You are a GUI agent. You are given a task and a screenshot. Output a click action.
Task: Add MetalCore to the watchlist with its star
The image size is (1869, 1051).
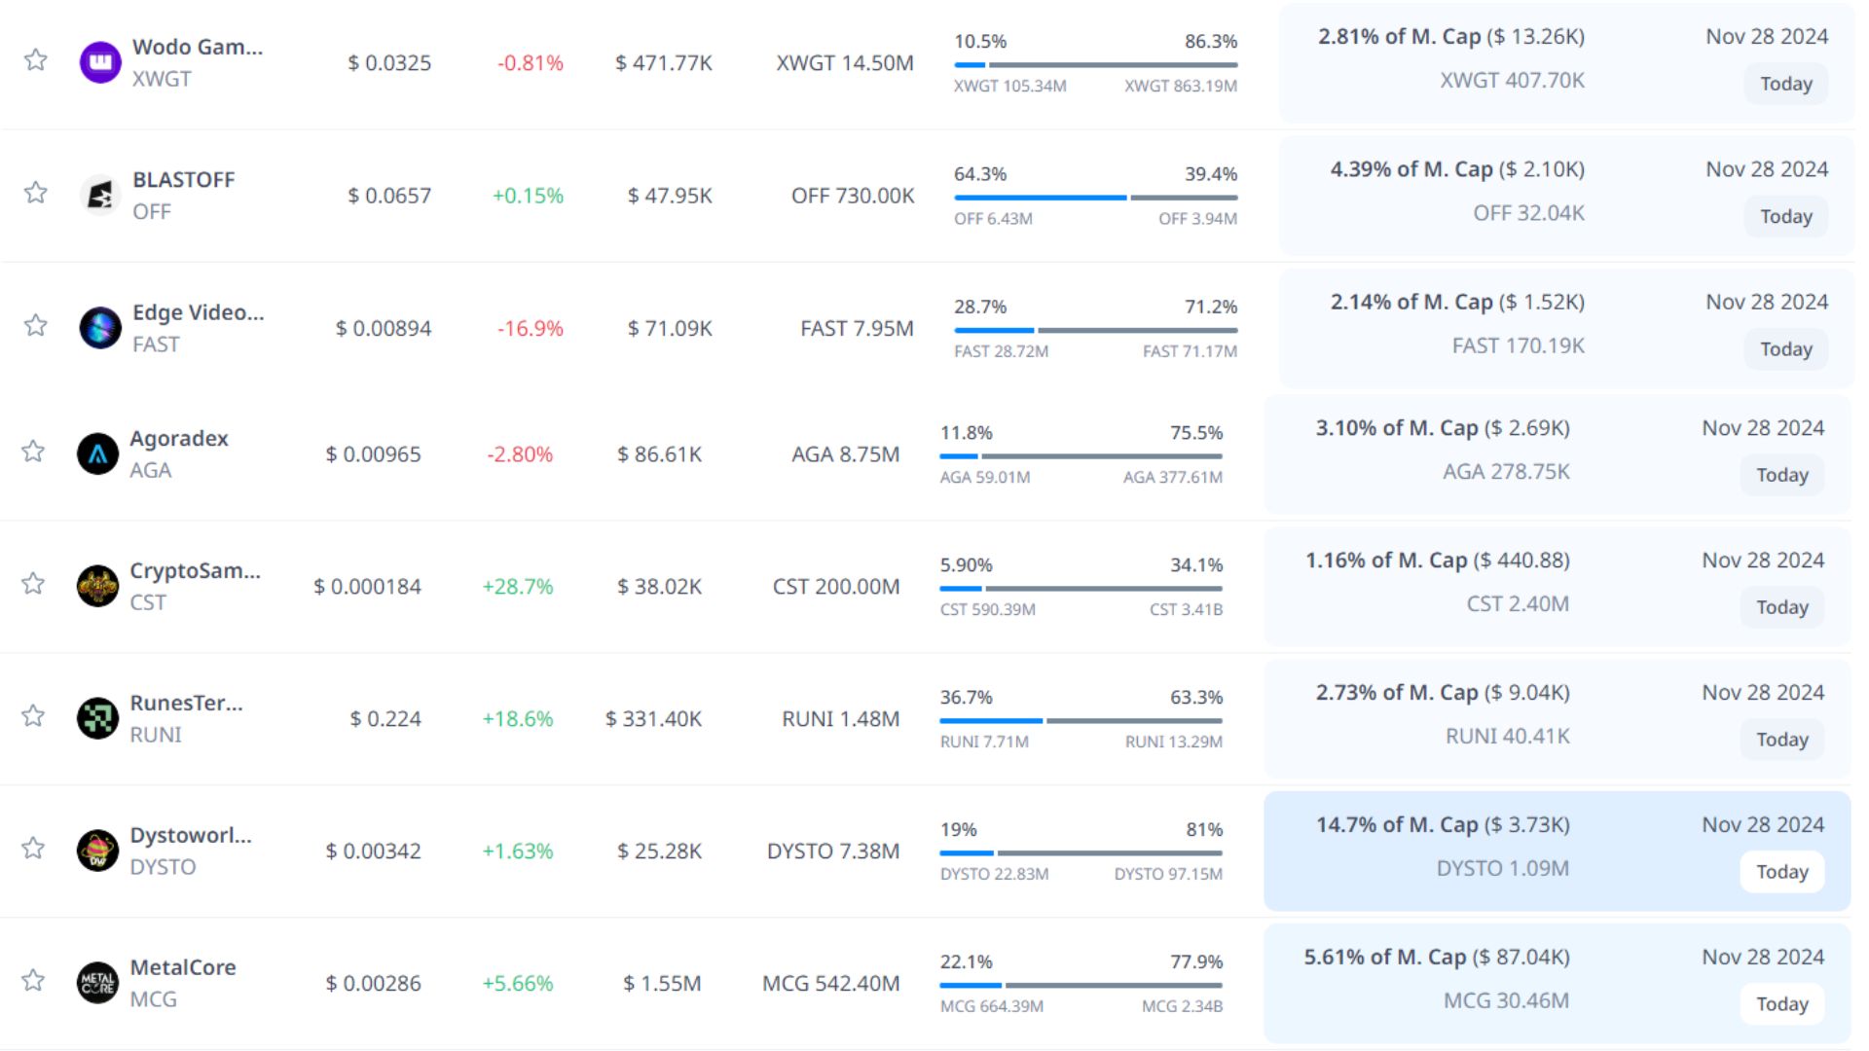pos(33,980)
